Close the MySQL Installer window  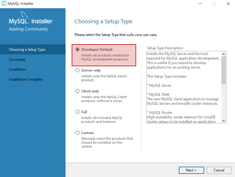pyautogui.click(x=228, y=3)
